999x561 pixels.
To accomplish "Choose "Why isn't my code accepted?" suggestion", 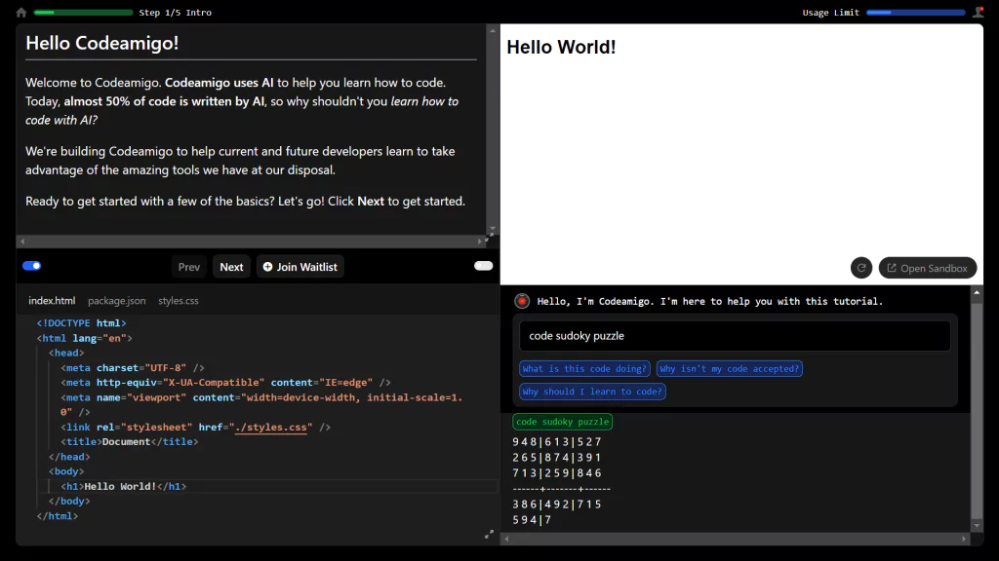I will (730, 369).
